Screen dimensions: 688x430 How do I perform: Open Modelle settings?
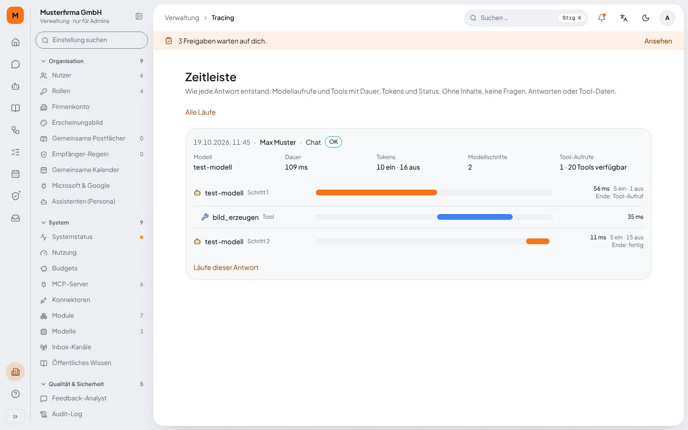click(x=92, y=332)
